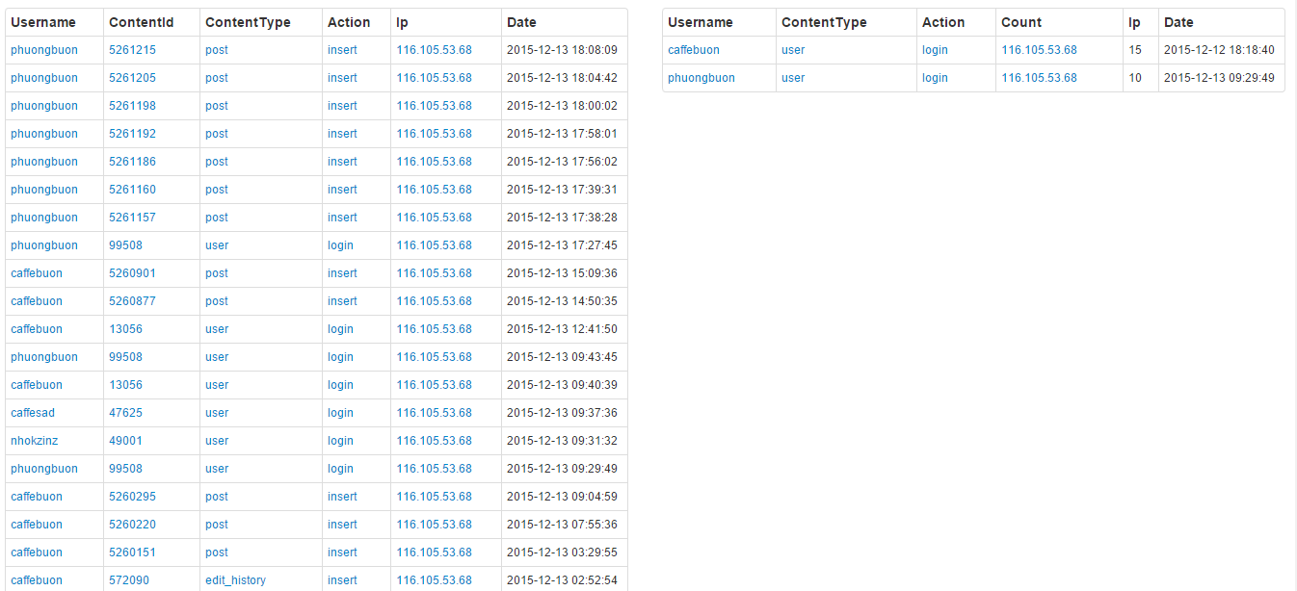The width and height of the screenshot is (1297, 591).
Task: Open ContentId link 5260901
Action: pyautogui.click(x=132, y=273)
